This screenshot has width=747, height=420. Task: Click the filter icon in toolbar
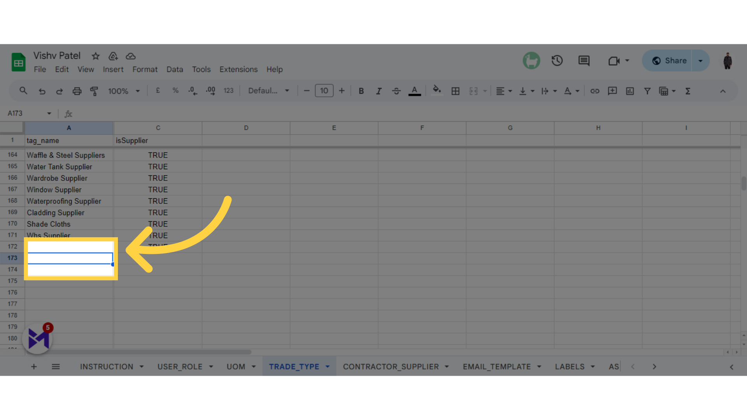[647, 91]
